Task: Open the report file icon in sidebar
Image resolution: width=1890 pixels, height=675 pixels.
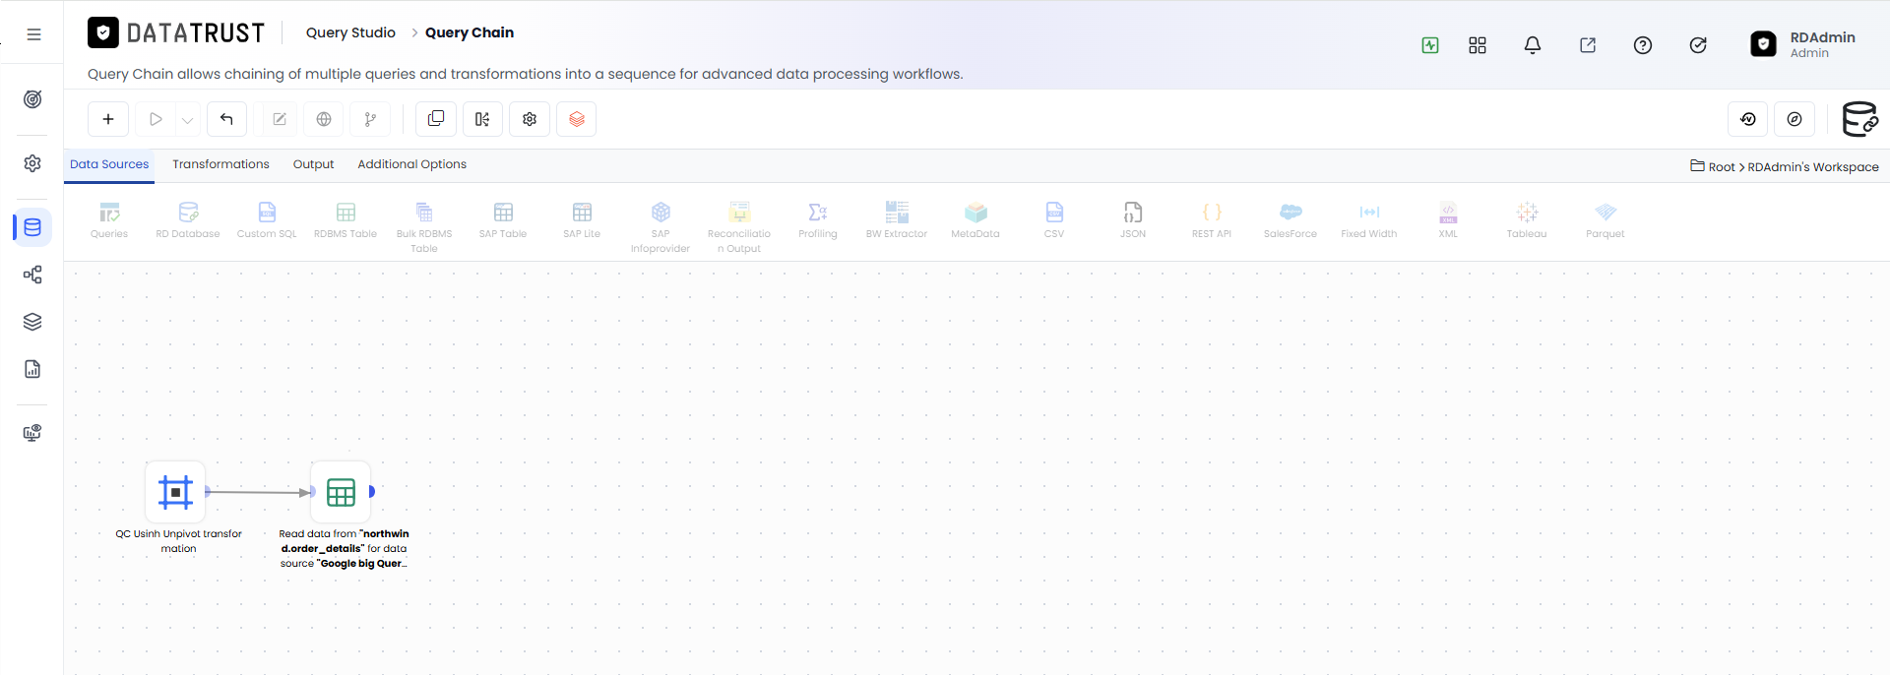Action: click(x=32, y=369)
